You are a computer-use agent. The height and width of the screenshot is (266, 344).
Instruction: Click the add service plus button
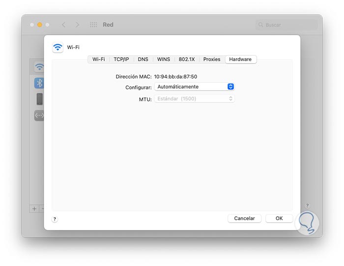[x=34, y=209]
